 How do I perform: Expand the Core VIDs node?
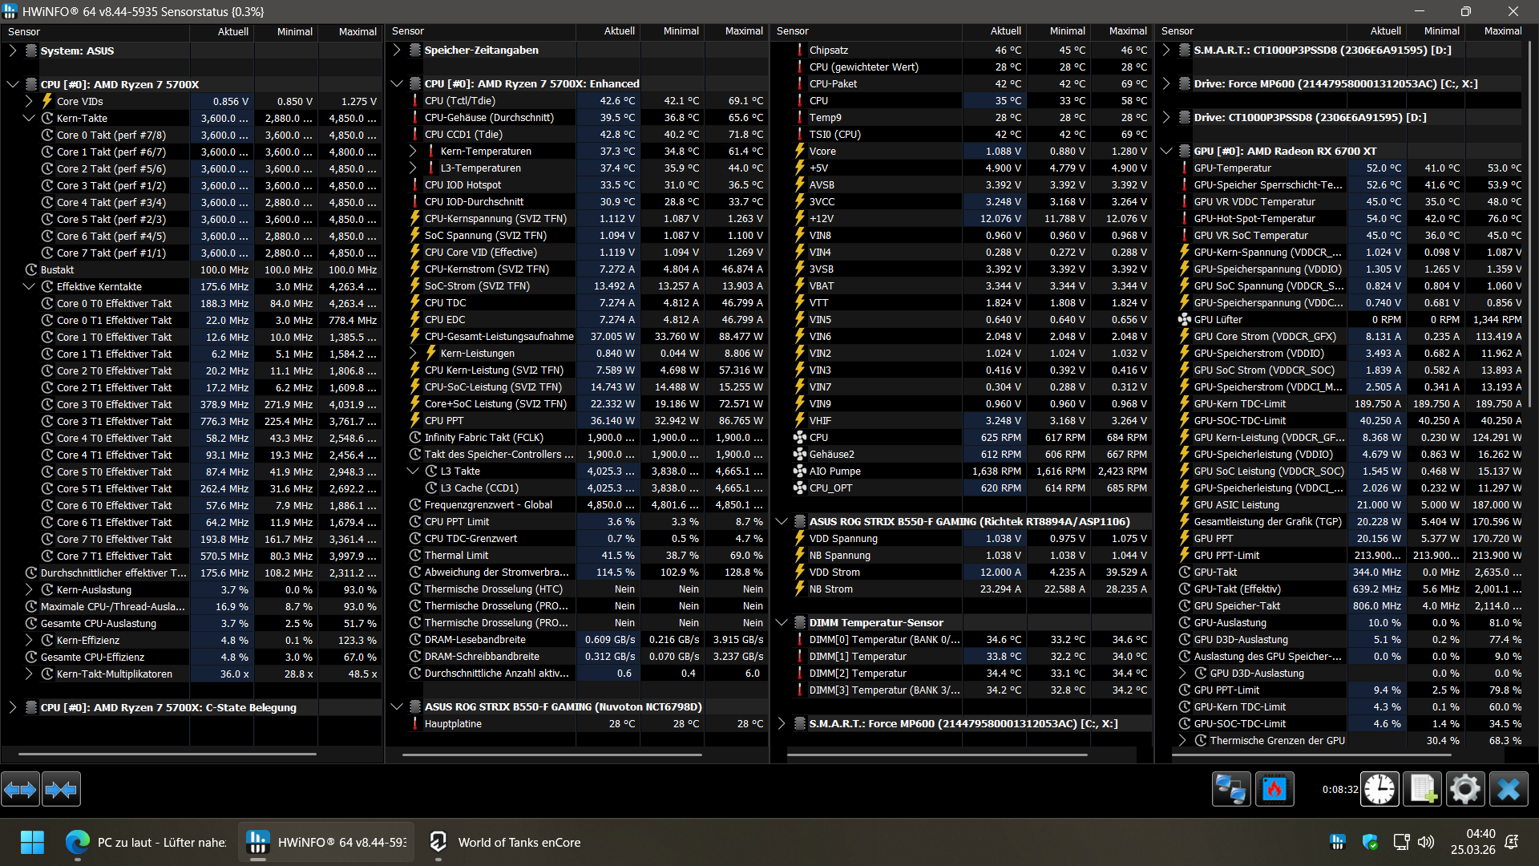tap(29, 101)
